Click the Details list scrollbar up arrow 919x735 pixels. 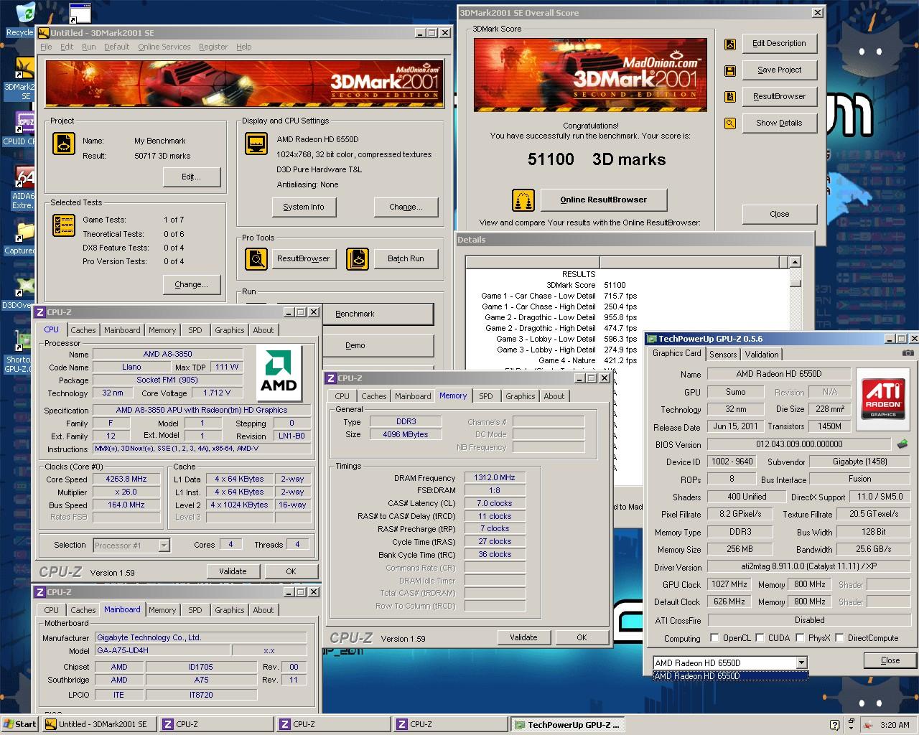coord(795,262)
